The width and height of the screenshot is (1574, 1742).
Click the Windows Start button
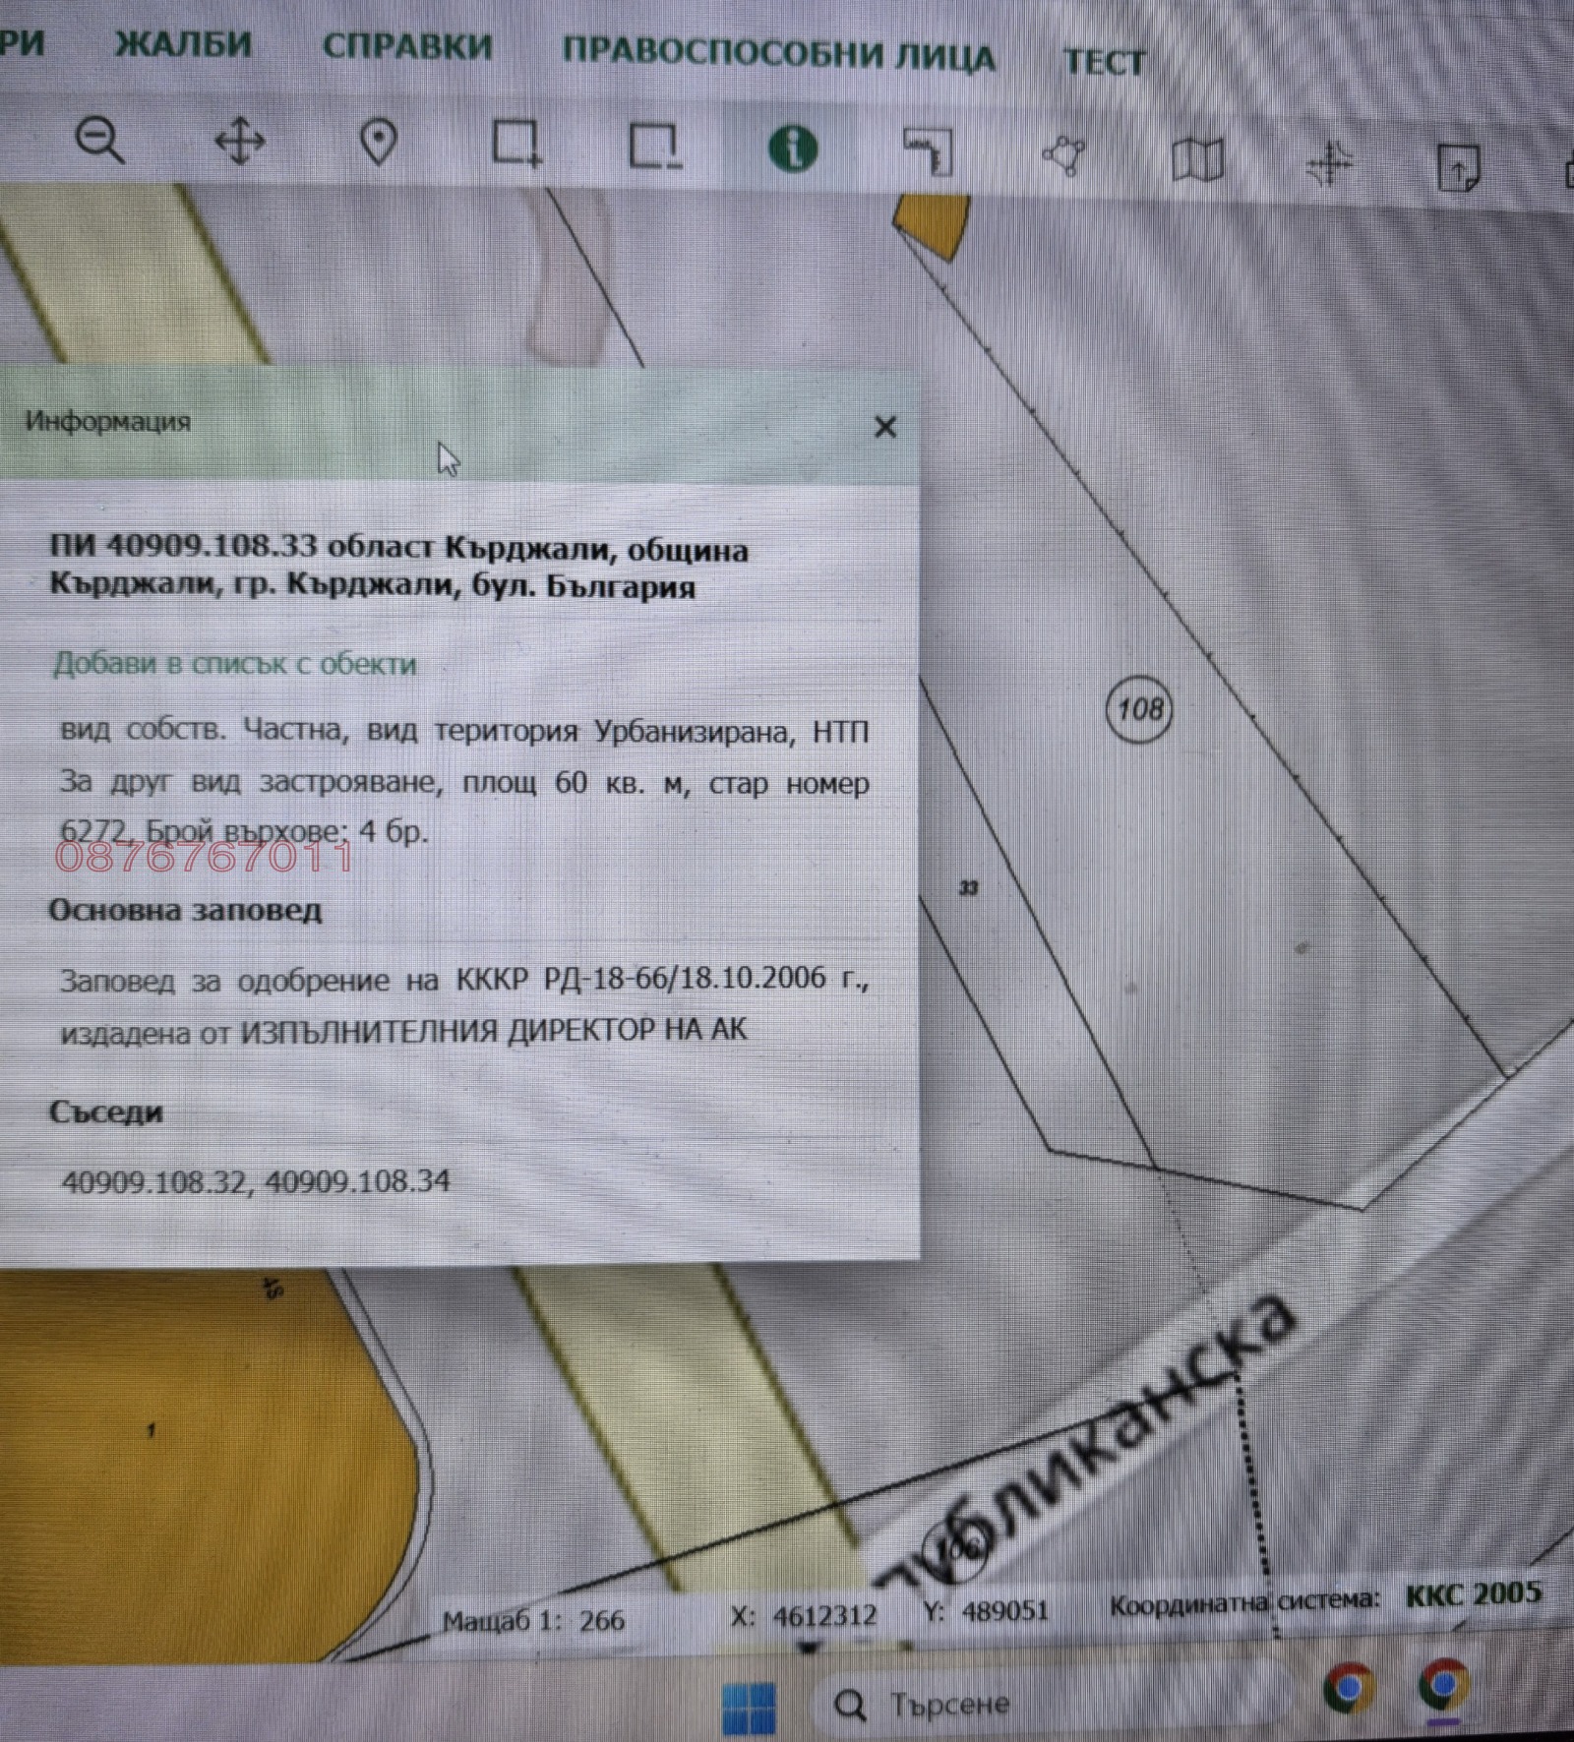pyautogui.click(x=749, y=1707)
